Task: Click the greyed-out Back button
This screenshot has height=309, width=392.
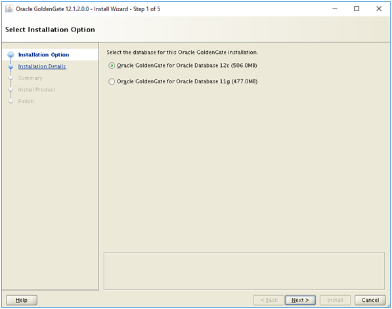Action: [269, 300]
